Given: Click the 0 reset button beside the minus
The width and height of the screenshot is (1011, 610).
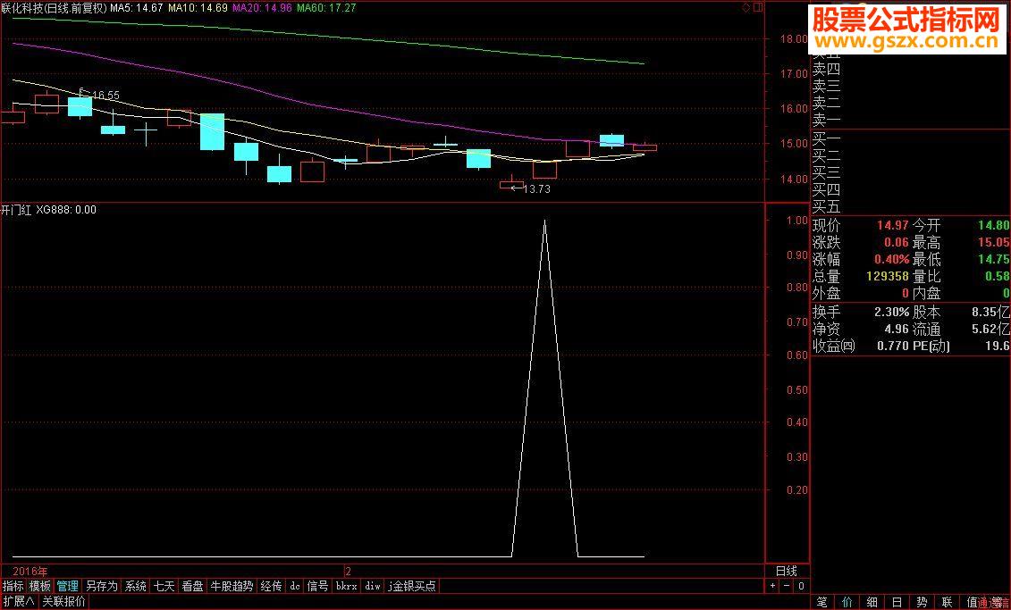Looking at the screenshot, I should coord(801,586).
